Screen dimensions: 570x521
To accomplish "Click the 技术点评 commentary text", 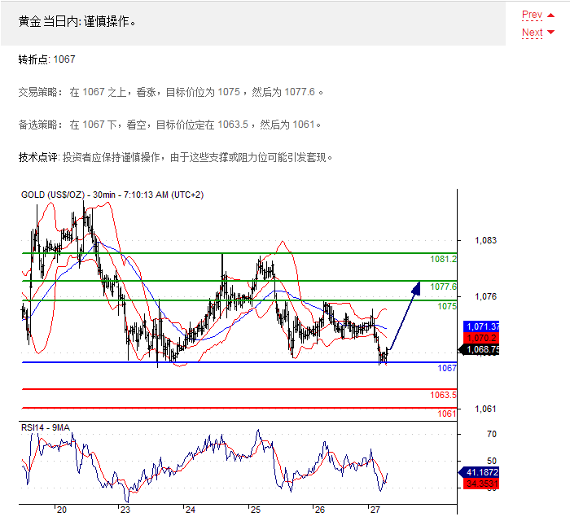I will click(175, 157).
